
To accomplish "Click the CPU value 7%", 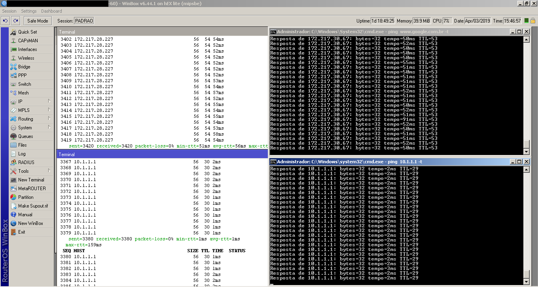I will pyautogui.click(x=447, y=21).
